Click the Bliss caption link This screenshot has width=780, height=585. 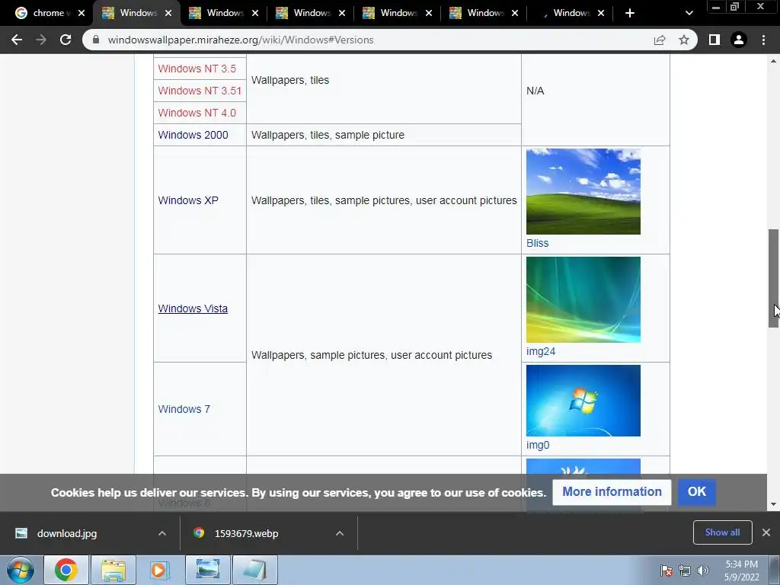click(537, 243)
